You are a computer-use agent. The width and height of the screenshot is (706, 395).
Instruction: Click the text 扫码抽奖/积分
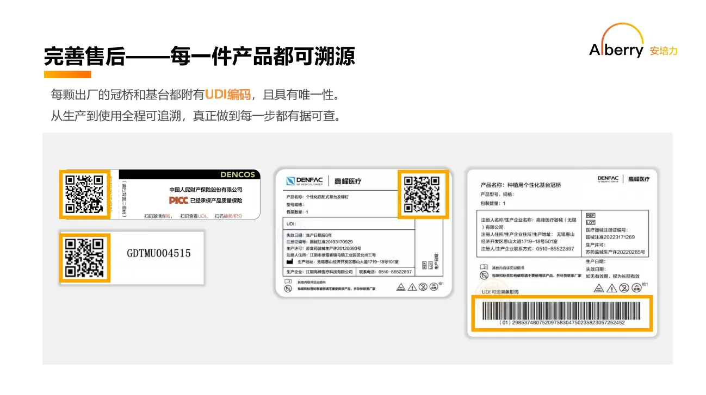[228, 216]
